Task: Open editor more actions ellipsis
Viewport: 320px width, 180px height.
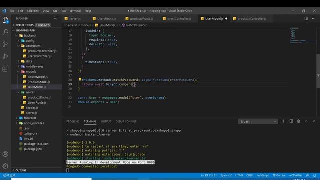Action: [x=314, y=18]
